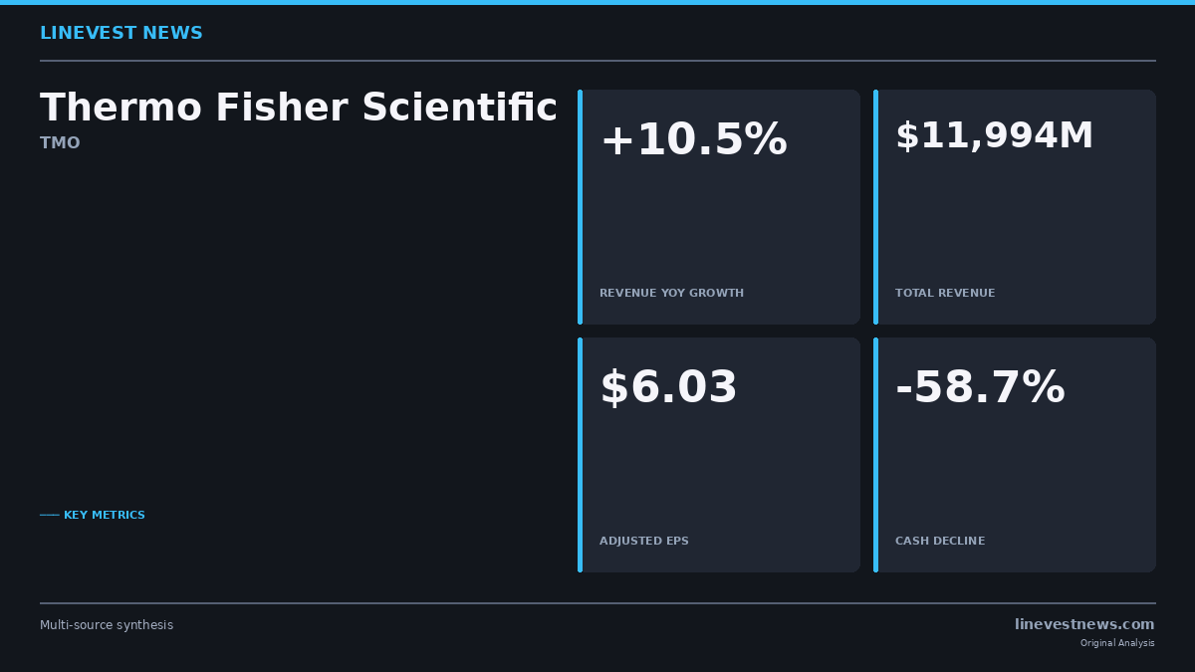Select the REVENUE YOY GROWTH label

pos(671,294)
